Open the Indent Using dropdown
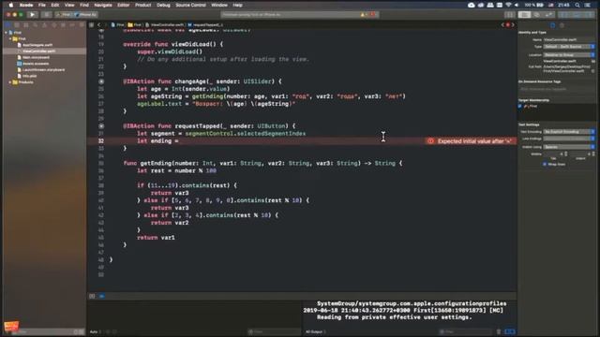The image size is (600, 337). pos(569,147)
